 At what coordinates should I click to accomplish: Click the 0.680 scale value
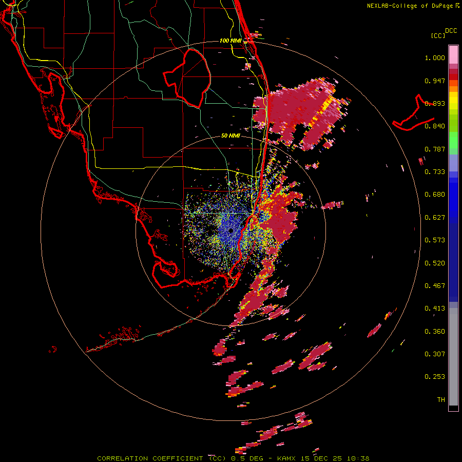click(x=435, y=195)
